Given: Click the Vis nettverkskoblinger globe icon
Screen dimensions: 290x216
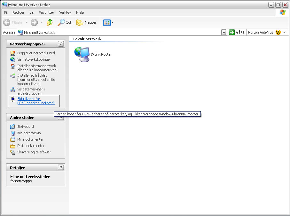Looking at the screenshot, I should (13, 59).
